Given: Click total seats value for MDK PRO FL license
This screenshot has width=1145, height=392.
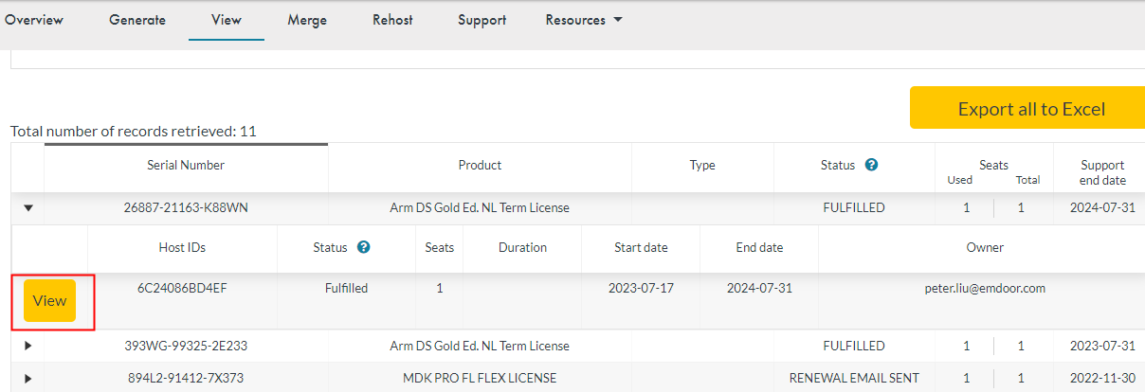Looking at the screenshot, I should (x=1021, y=378).
